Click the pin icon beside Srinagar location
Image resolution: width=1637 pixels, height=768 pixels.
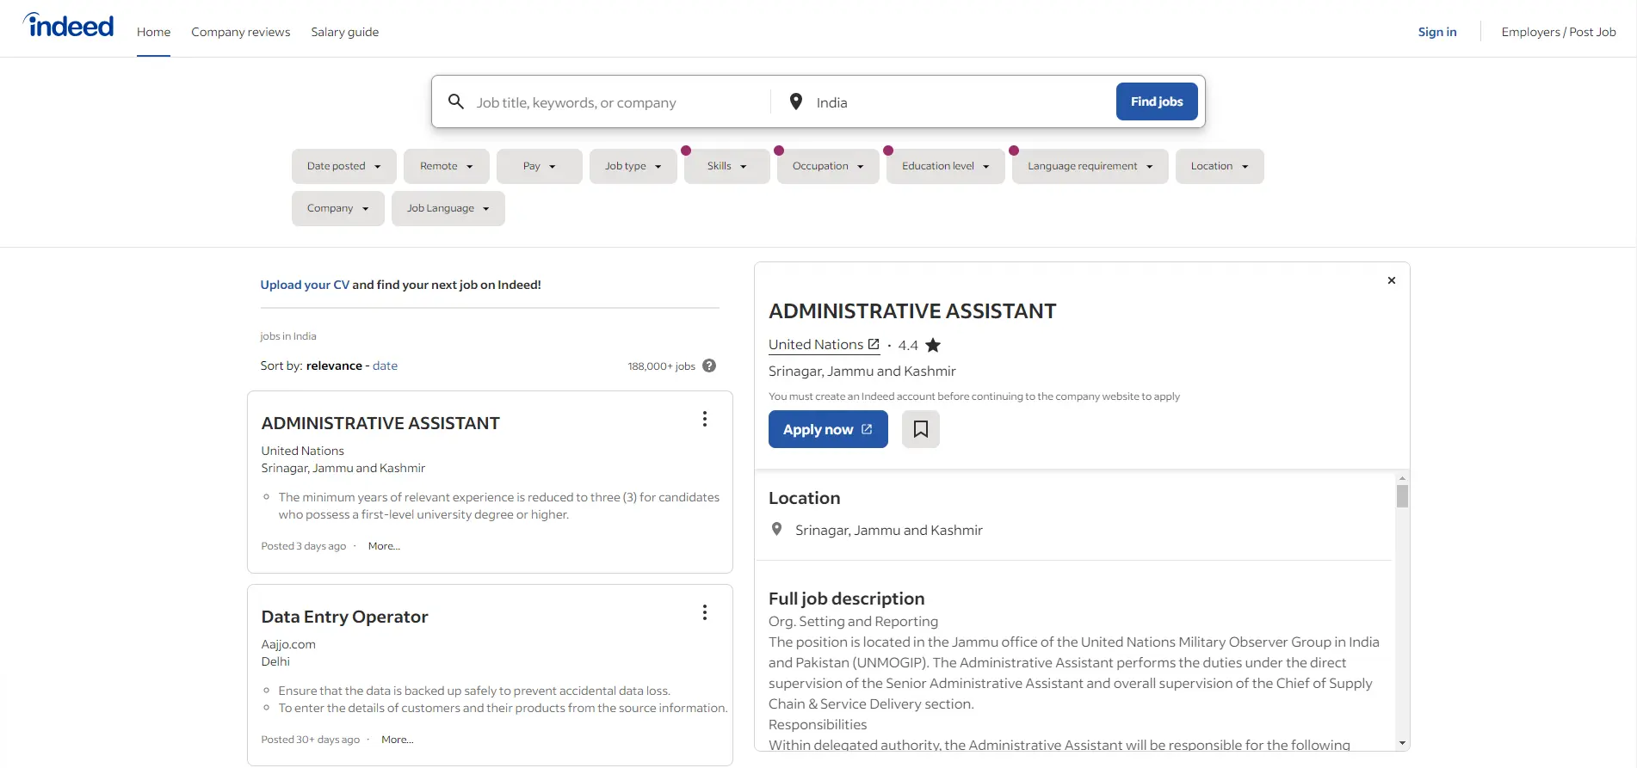777,530
